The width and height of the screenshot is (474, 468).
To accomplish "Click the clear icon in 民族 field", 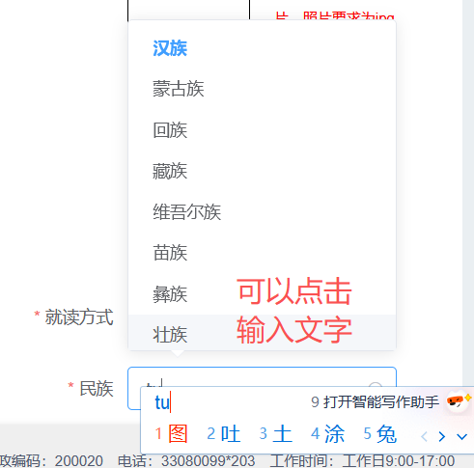I will point(376,385).
